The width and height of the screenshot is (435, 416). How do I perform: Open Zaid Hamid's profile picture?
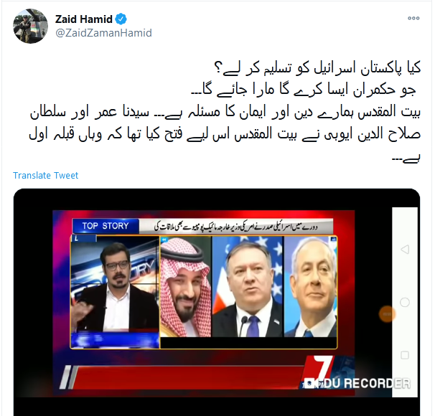[30, 26]
